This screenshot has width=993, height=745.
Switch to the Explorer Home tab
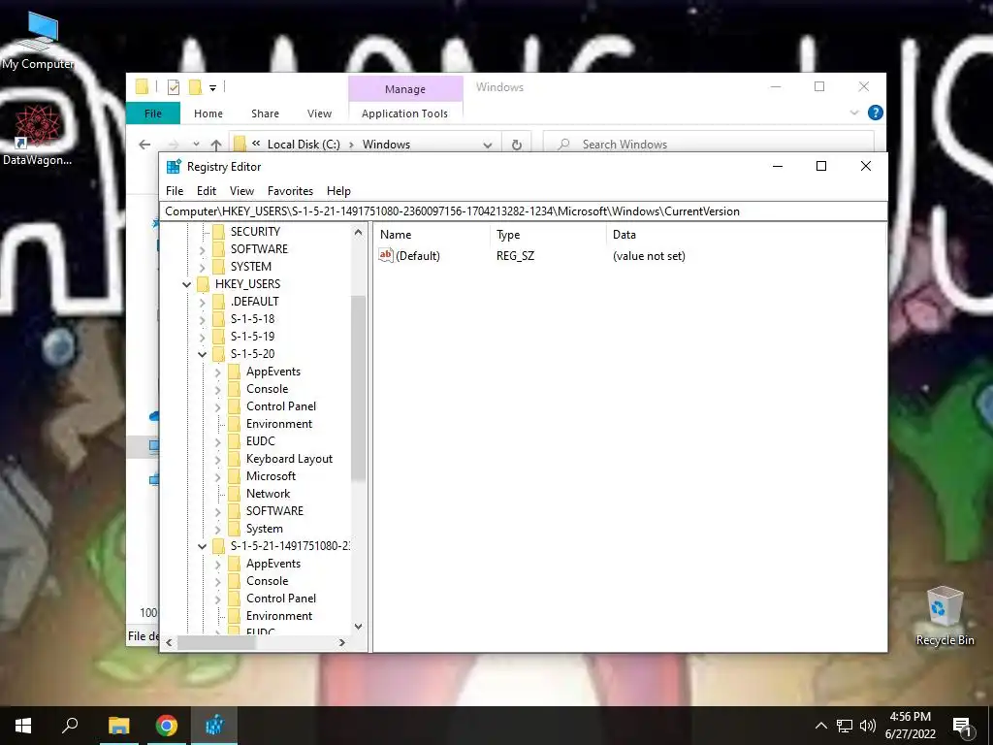point(208,113)
